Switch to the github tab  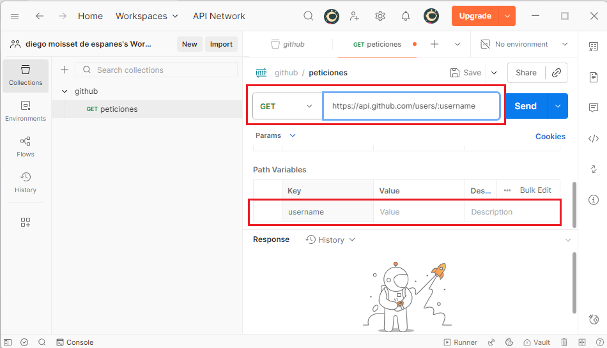[288, 44]
